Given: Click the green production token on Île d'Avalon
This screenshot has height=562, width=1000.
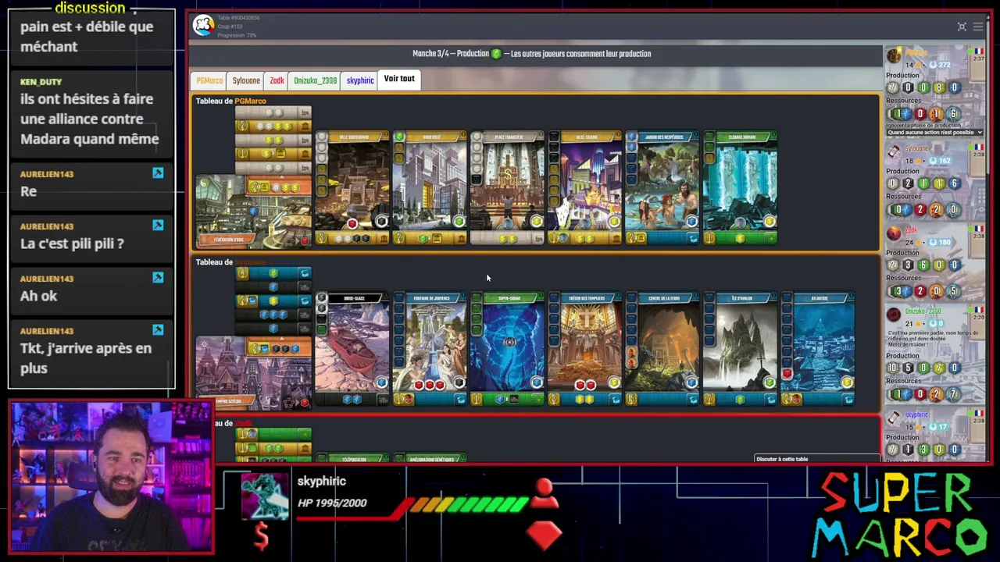Looking at the screenshot, I should point(770,382).
